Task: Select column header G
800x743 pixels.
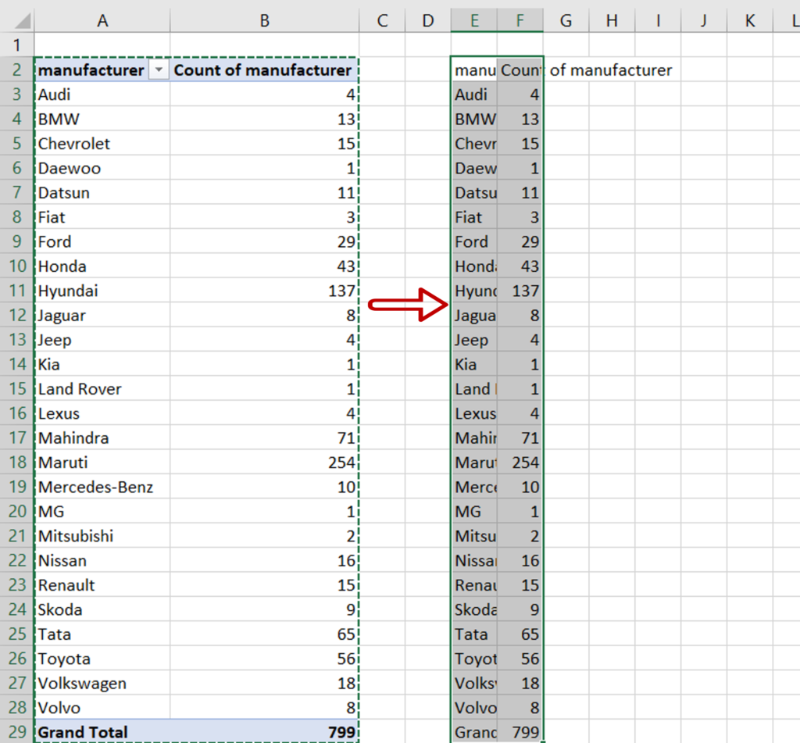Action: (x=565, y=20)
